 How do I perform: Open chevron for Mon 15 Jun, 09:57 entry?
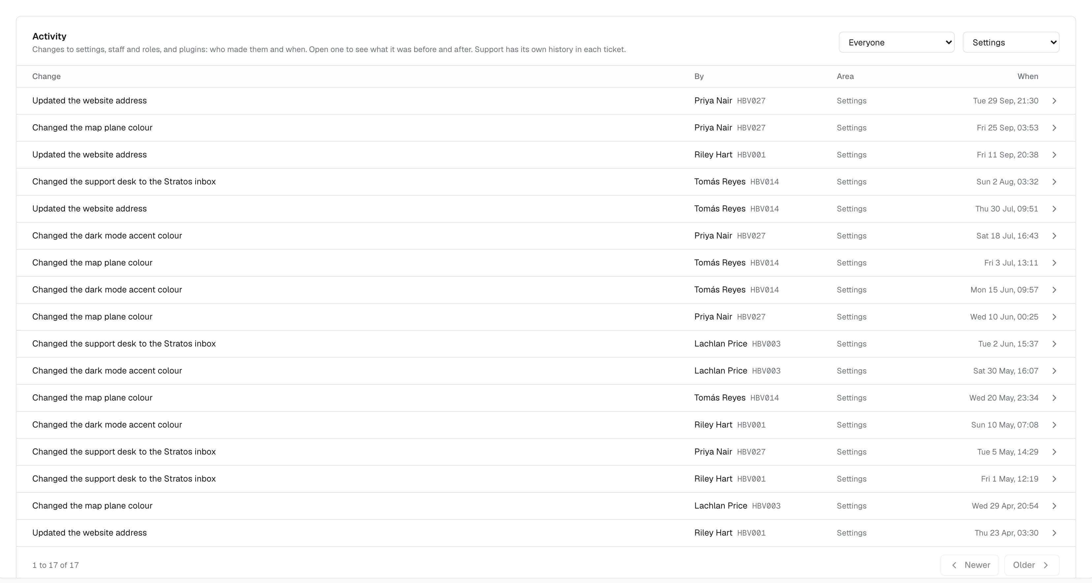tap(1054, 290)
